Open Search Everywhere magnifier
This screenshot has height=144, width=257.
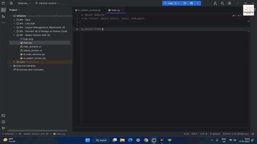pyautogui.click(x=222, y=3)
